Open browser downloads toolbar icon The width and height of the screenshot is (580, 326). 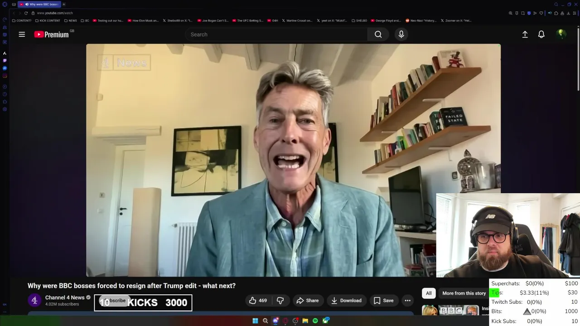(x=568, y=13)
